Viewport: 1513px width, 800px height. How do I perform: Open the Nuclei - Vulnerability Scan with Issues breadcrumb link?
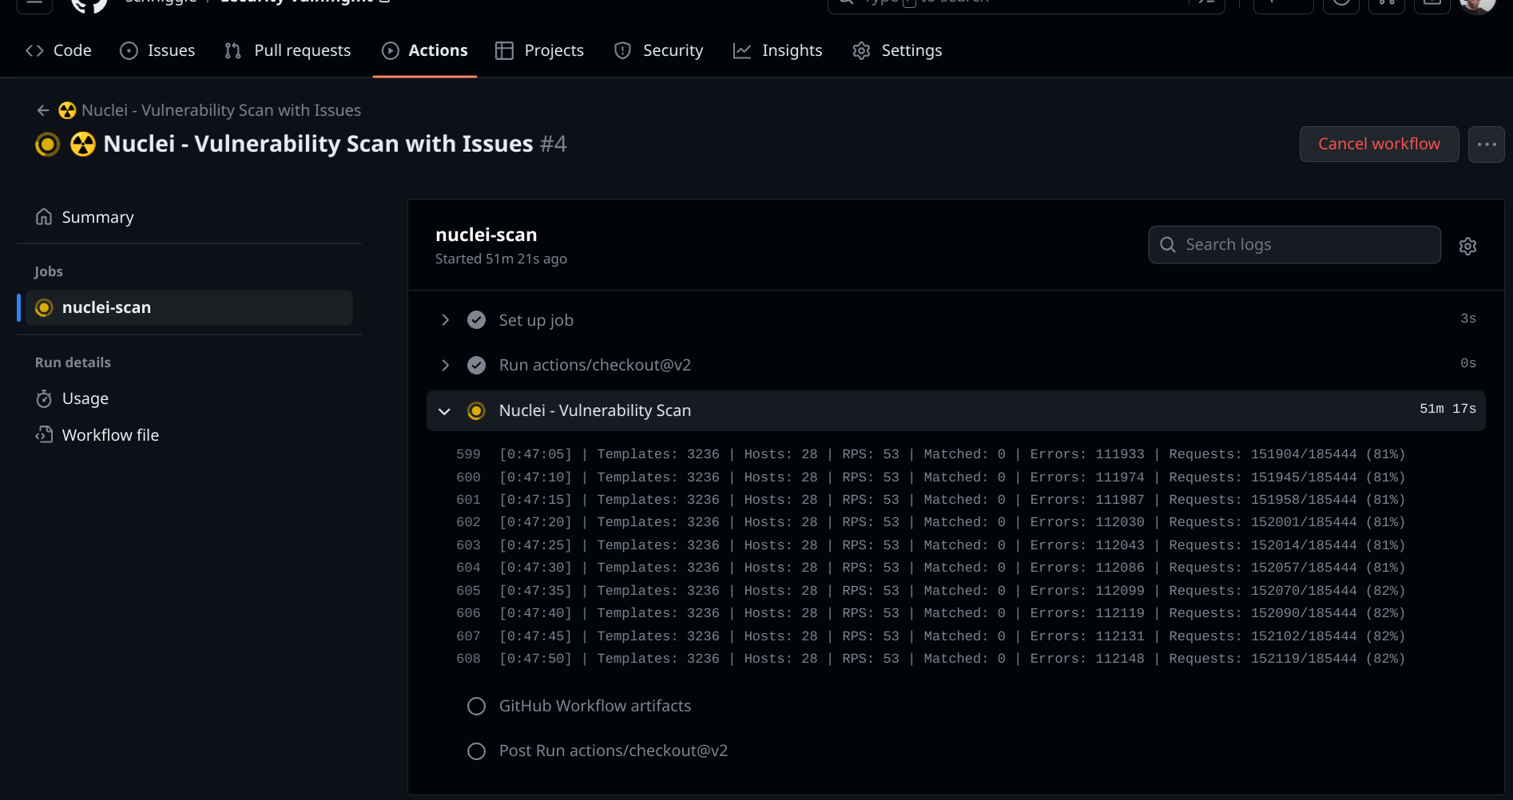tap(221, 110)
